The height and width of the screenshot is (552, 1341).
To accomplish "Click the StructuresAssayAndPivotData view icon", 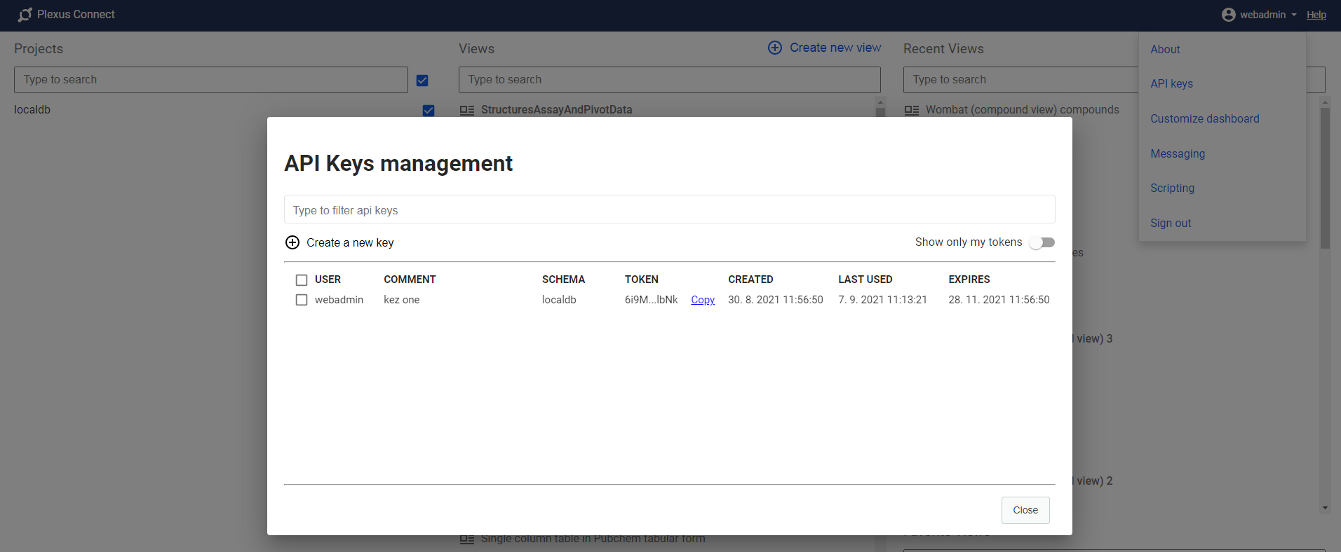I will 467,110.
